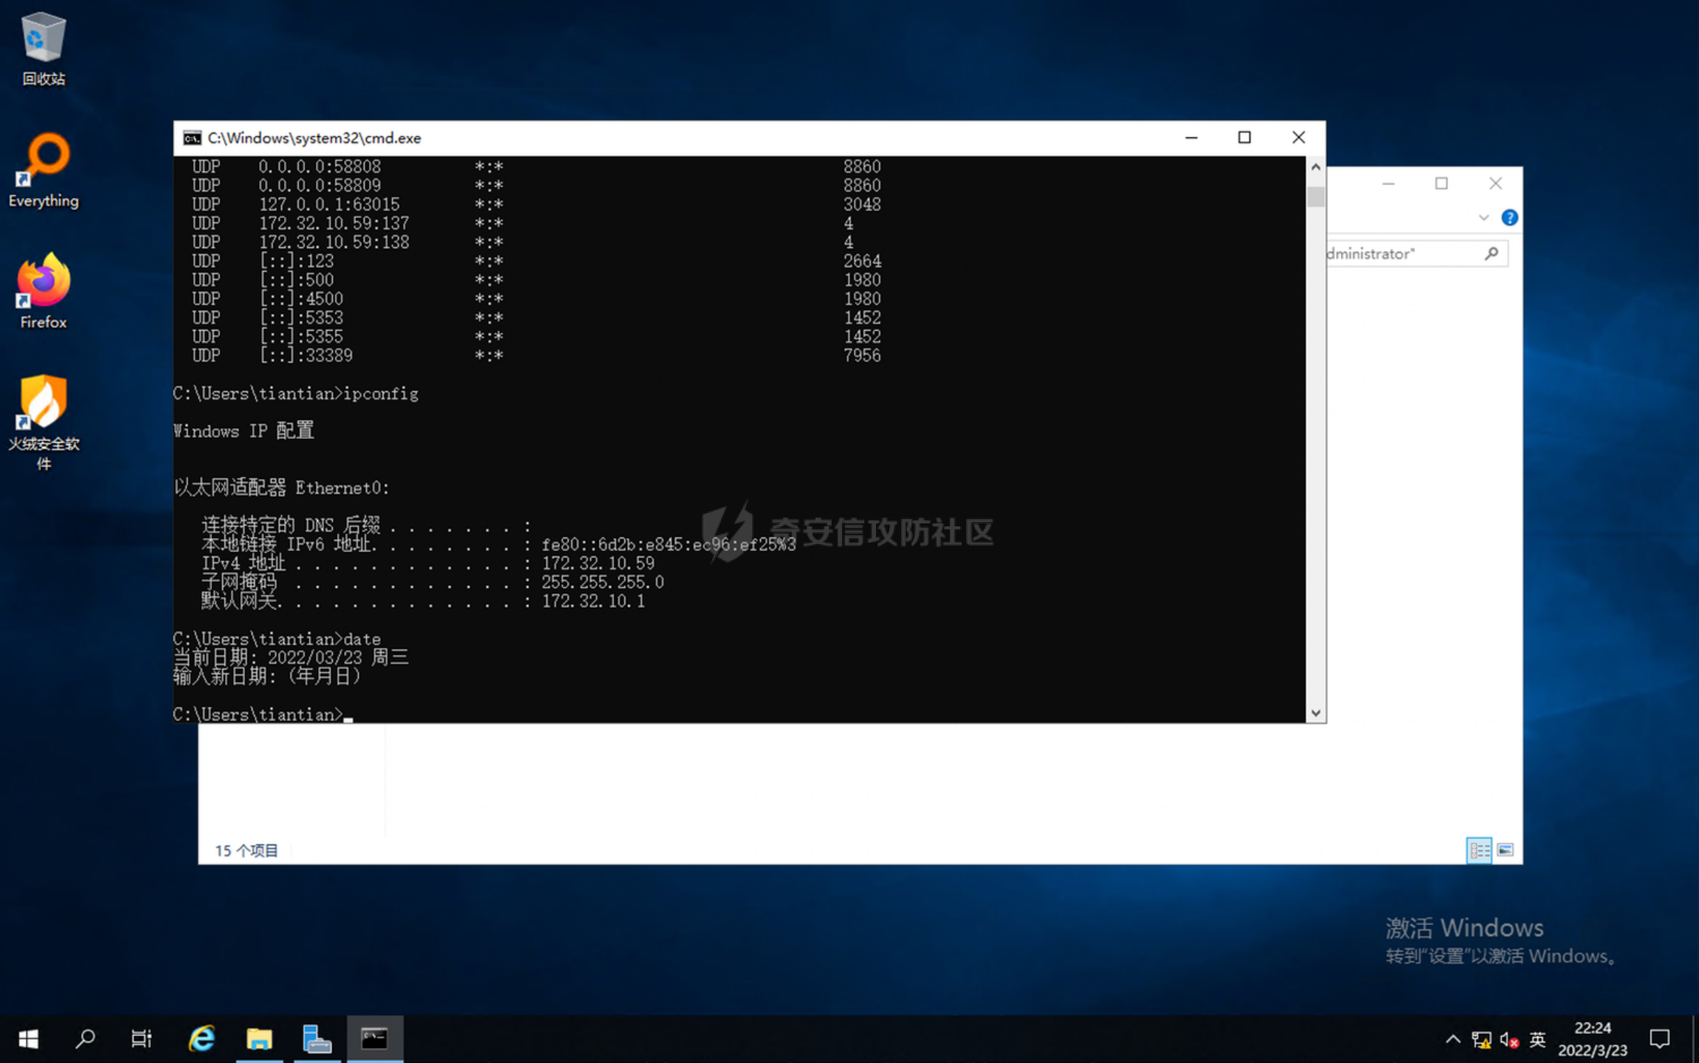This screenshot has height=1063, width=1699.
Task: Open the Task View button
Action: point(142,1039)
